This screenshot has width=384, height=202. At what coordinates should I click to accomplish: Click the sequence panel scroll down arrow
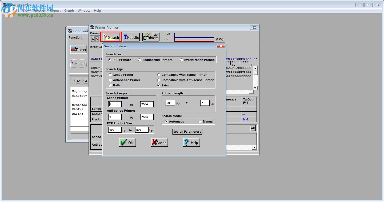[x=255, y=88]
